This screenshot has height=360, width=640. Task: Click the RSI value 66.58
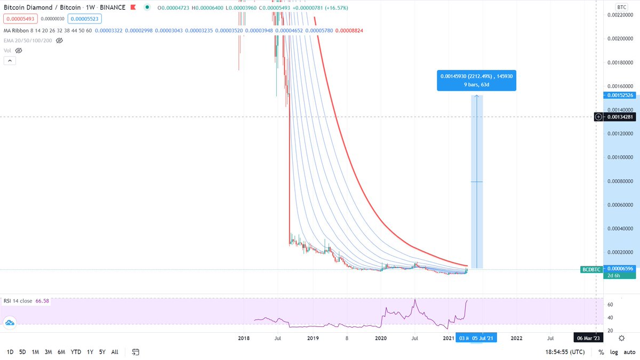pos(42,301)
